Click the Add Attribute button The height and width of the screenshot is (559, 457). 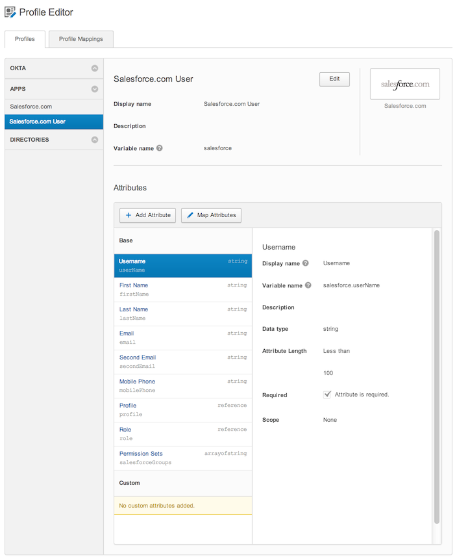pyautogui.click(x=147, y=215)
